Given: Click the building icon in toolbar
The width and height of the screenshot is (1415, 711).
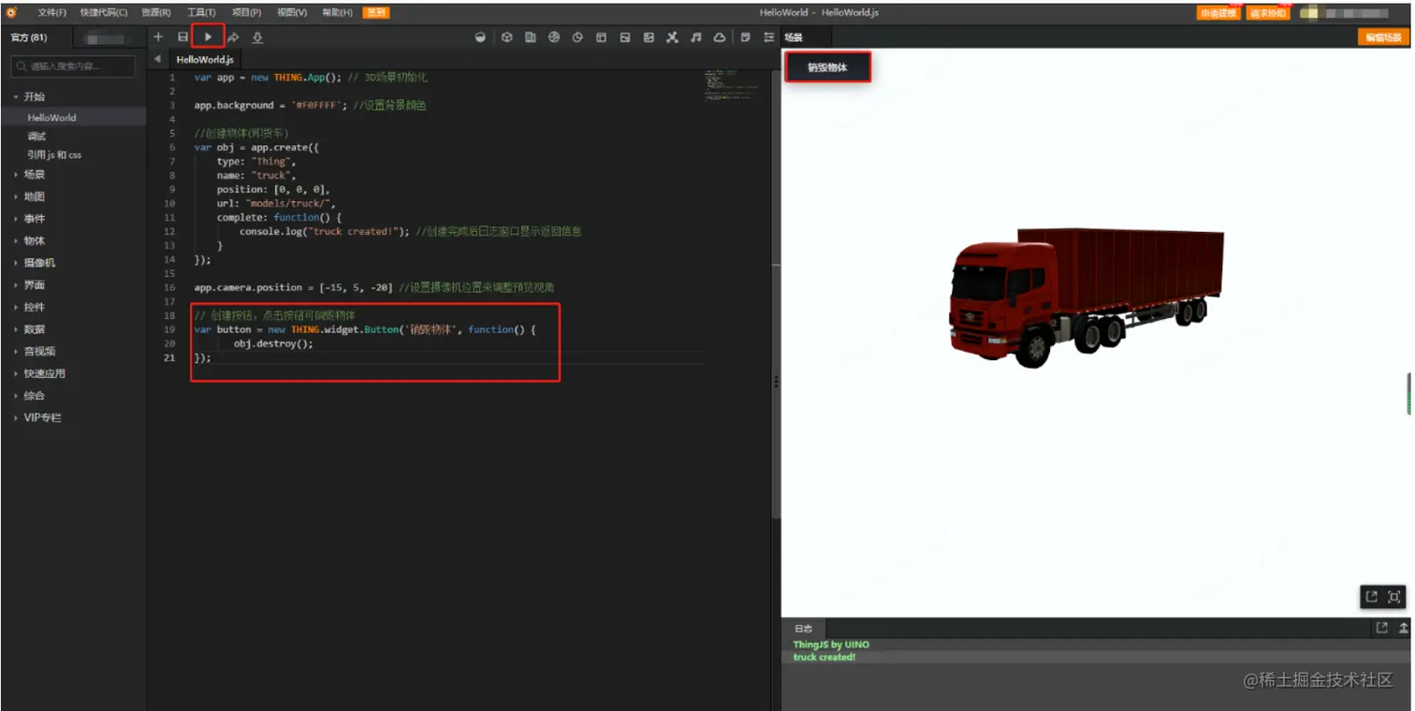Looking at the screenshot, I should point(530,37).
